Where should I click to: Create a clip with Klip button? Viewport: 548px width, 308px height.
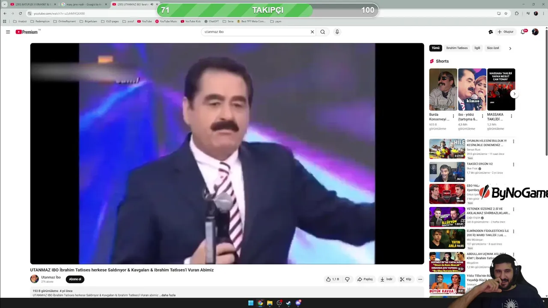[405, 279]
